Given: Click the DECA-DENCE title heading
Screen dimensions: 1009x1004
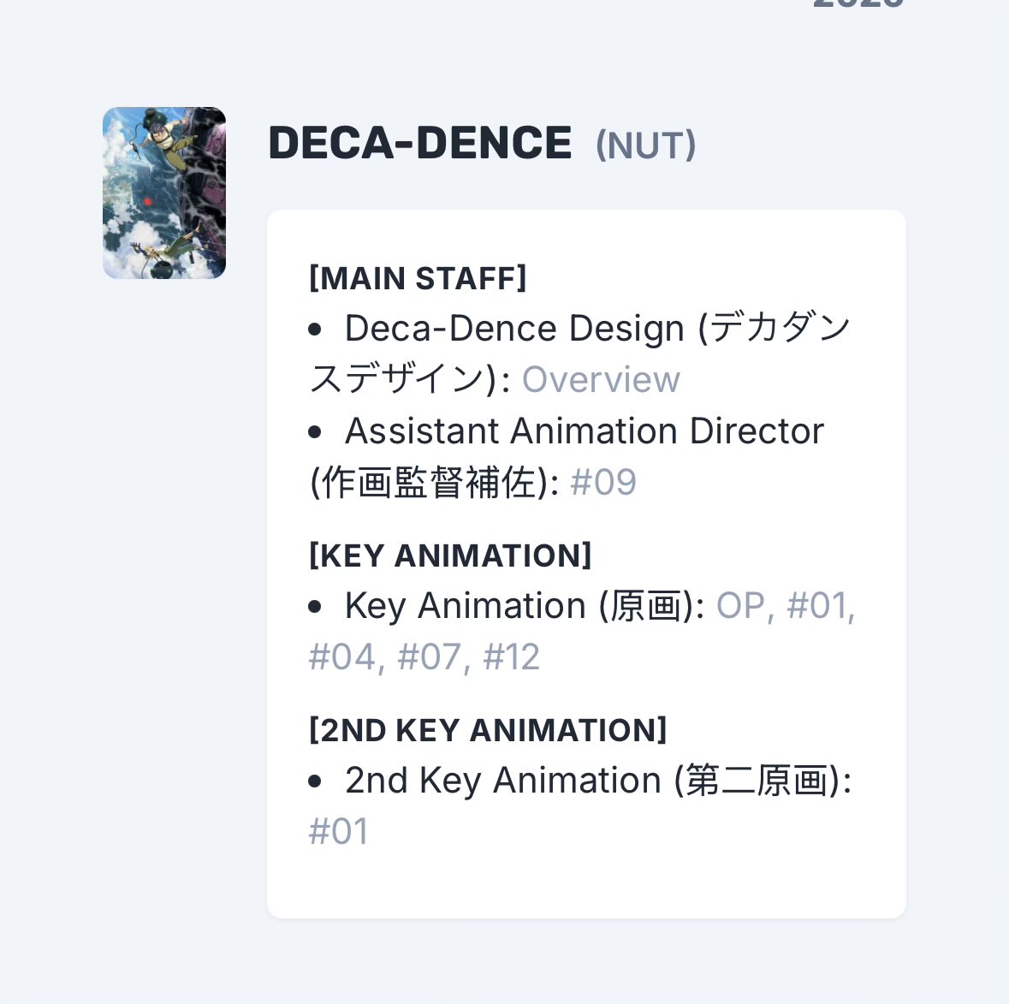Looking at the screenshot, I should [419, 143].
